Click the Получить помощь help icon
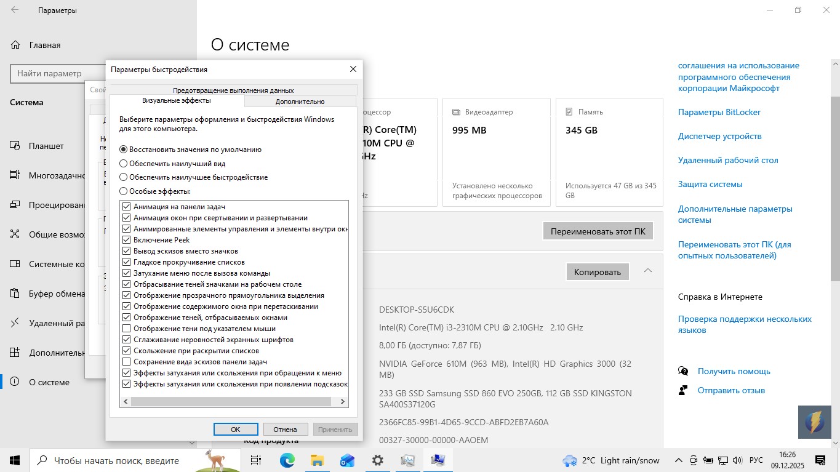This screenshot has height=472, width=840. (683, 371)
